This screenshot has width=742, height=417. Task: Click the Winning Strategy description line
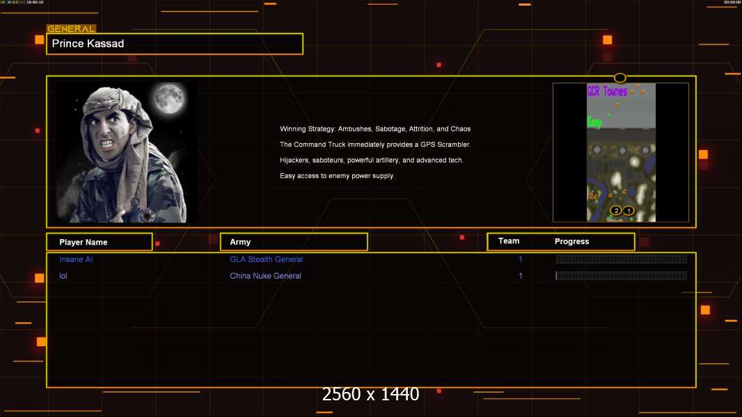pos(375,129)
